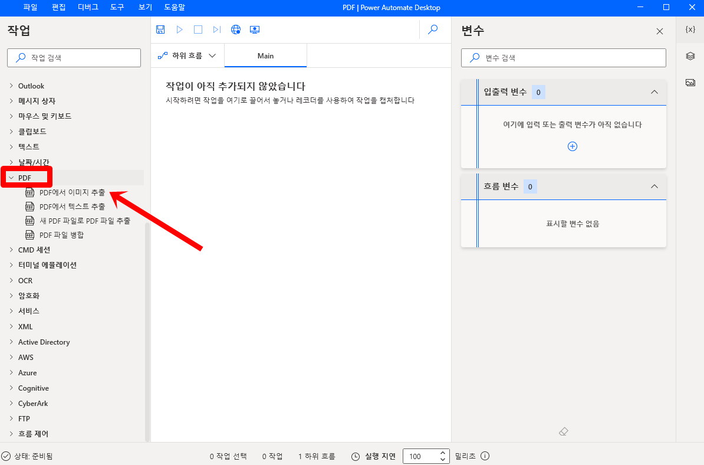Open the 하위 흐름 dropdown
This screenshot has width=704, height=465.
point(189,55)
